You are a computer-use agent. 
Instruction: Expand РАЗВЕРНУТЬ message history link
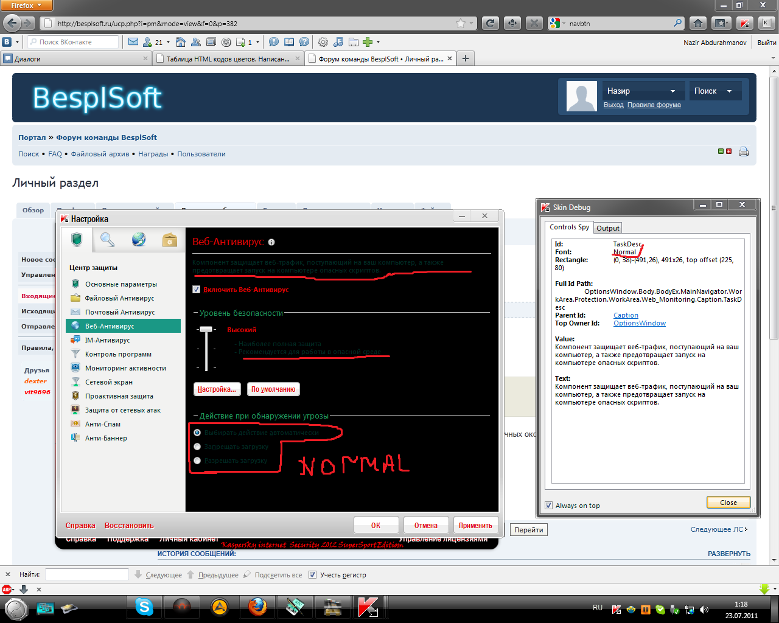coord(728,554)
